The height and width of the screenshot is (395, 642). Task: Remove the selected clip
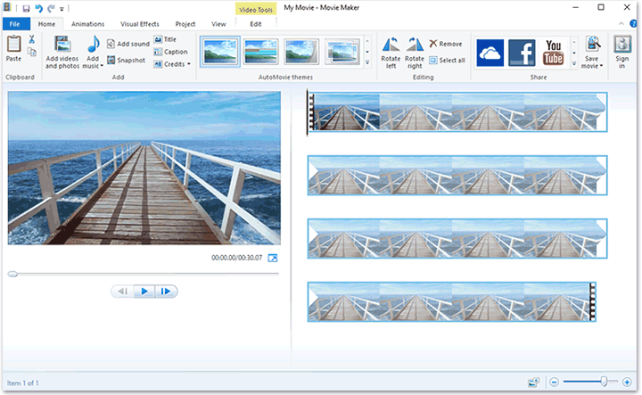point(445,43)
